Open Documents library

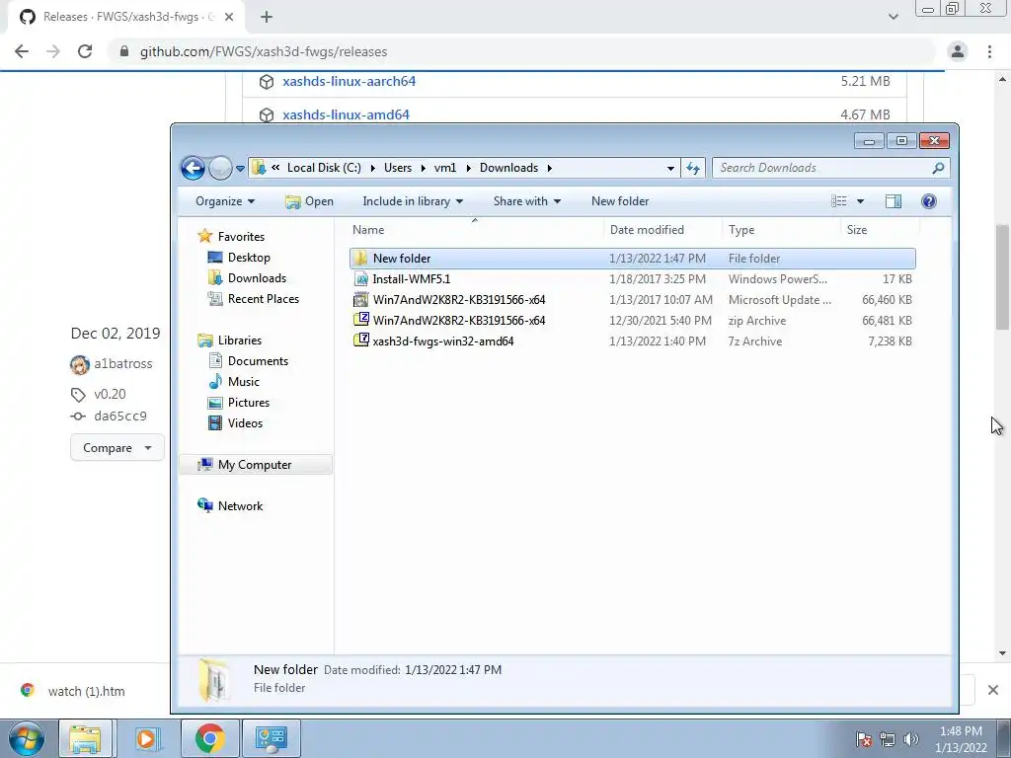258,361
